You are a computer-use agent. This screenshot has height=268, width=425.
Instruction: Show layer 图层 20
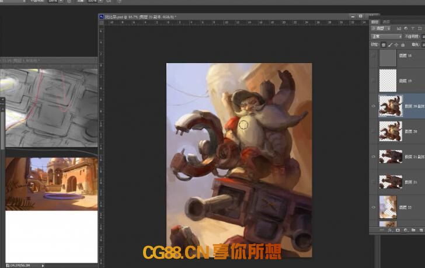(373, 131)
